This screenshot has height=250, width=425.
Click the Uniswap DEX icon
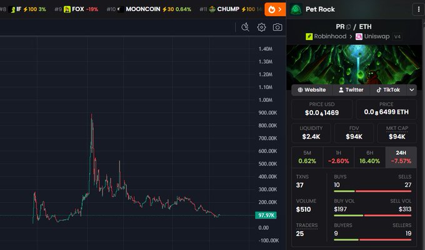click(x=359, y=36)
